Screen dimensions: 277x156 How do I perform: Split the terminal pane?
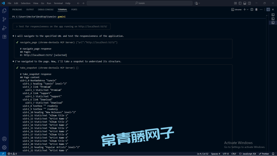[x=252, y=10]
